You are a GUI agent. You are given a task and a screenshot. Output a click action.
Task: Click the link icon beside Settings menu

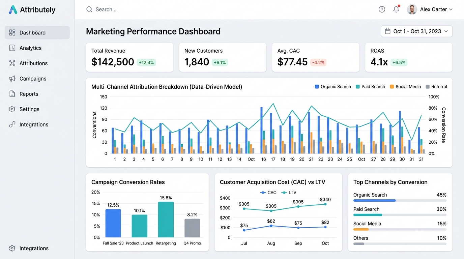(12, 124)
